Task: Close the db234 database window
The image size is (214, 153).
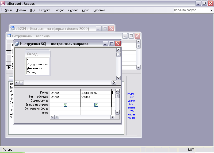Action: (x=111, y=29)
